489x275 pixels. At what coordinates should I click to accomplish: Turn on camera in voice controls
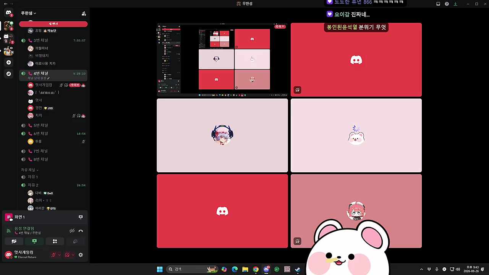pos(14,241)
